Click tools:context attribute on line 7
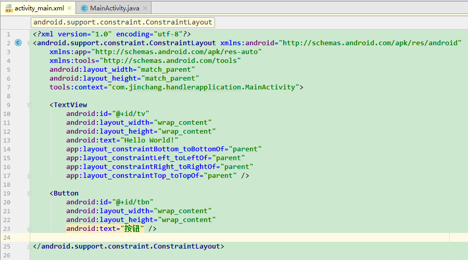Viewport: 468px width, 260px height. pos(176,87)
